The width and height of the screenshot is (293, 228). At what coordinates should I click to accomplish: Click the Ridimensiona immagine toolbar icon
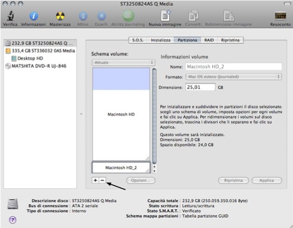coord(228,16)
